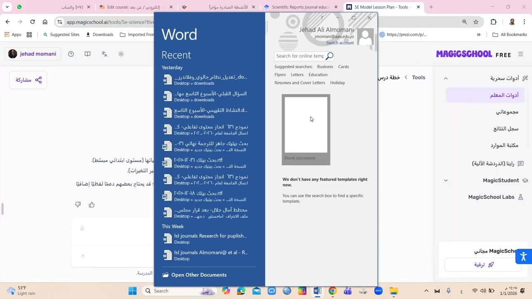
Task: Click the Switch account link
Action: (x=340, y=43)
